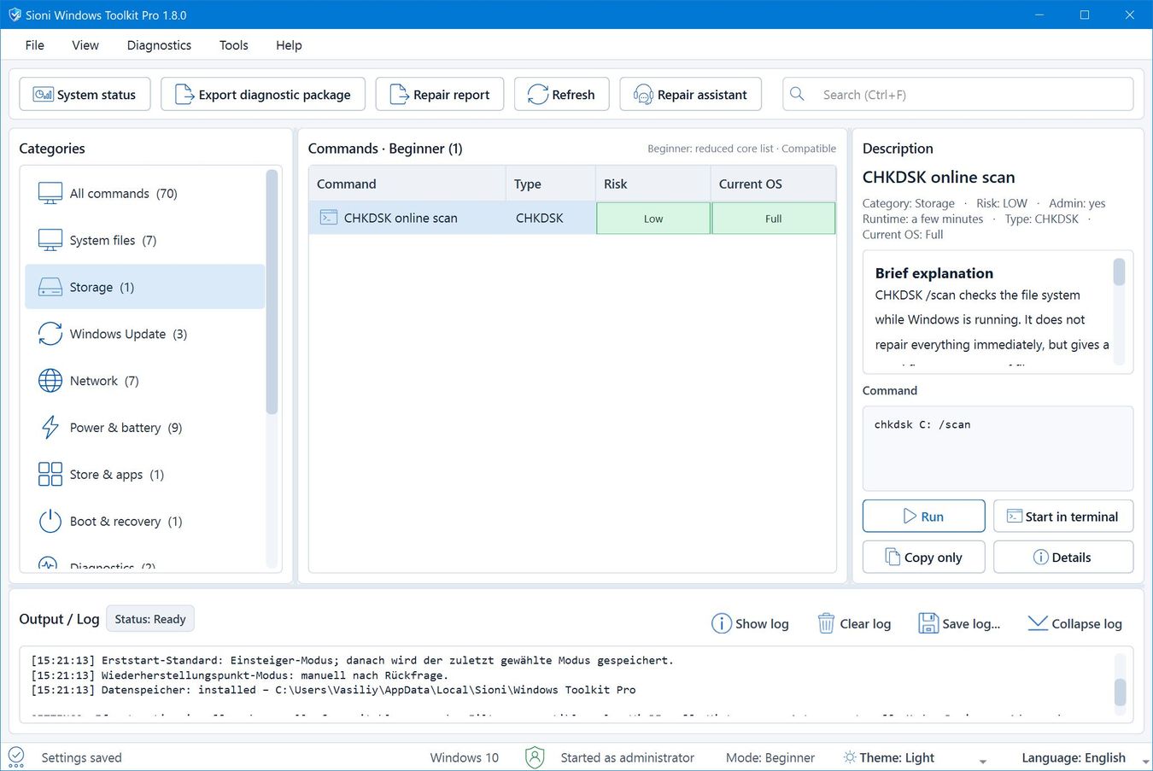The image size is (1153, 771).
Task: Select the All commands (70) category
Action: pyautogui.click(x=145, y=193)
